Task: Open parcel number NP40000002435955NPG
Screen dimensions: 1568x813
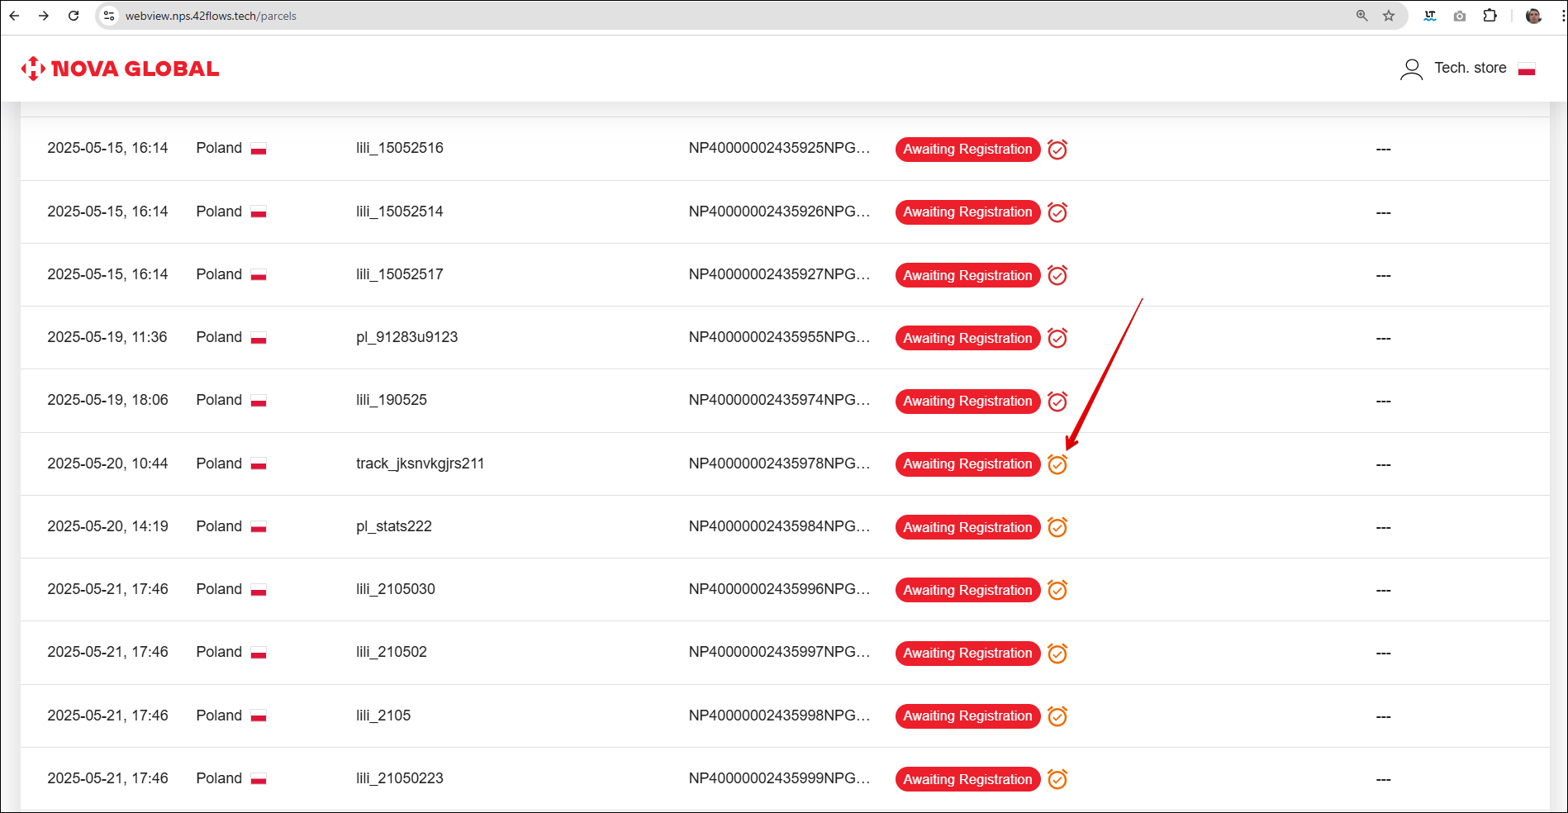Action: tap(778, 337)
